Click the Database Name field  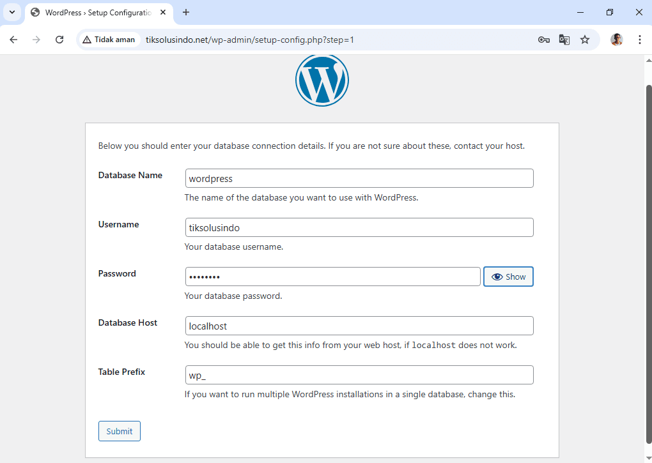(359, 178)
